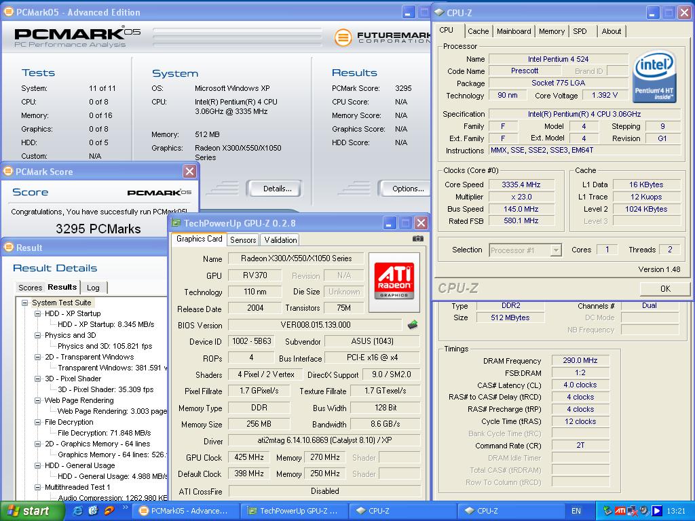Open the Scores tab in Result Details
This screenshot has height=521, width=695.
pos(30,288)
